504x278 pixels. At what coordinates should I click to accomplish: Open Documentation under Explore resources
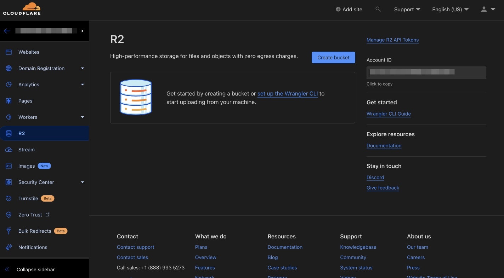pyautogui.click(x=384, y=146)
